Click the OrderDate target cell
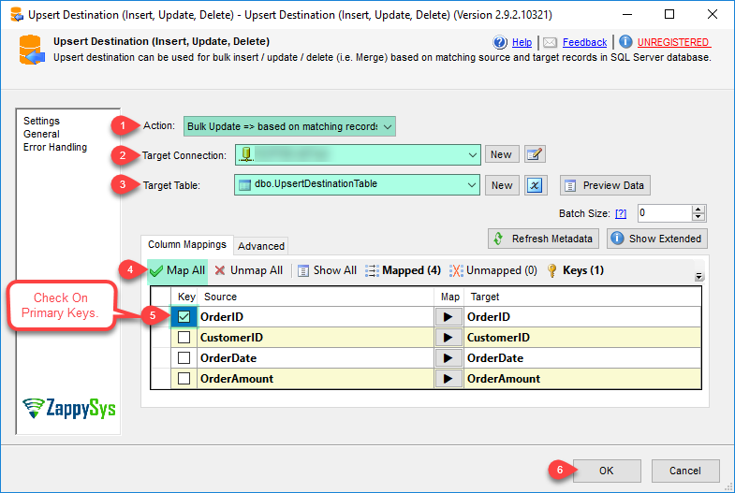The height and width of the screenshot is (493, 735). point(582,358)
